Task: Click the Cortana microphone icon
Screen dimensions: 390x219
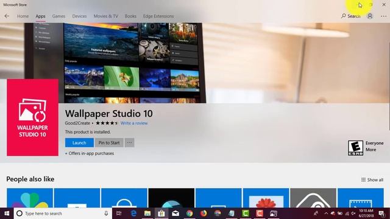Action: pos(106,214)
